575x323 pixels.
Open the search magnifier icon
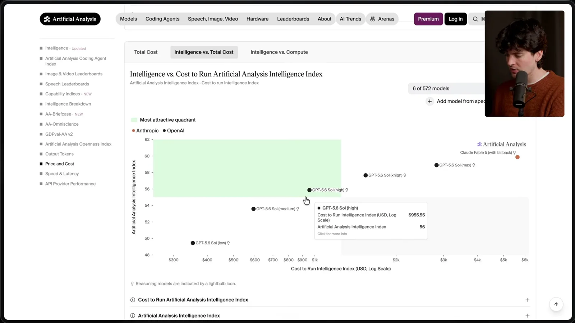475,19
